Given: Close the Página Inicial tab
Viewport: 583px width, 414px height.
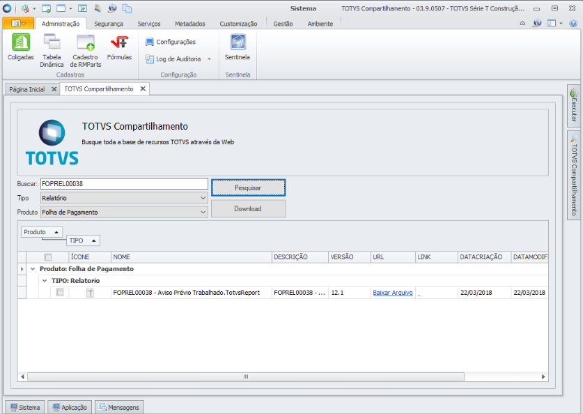Looking at the screenshot, I should click(x=54, y=89).
